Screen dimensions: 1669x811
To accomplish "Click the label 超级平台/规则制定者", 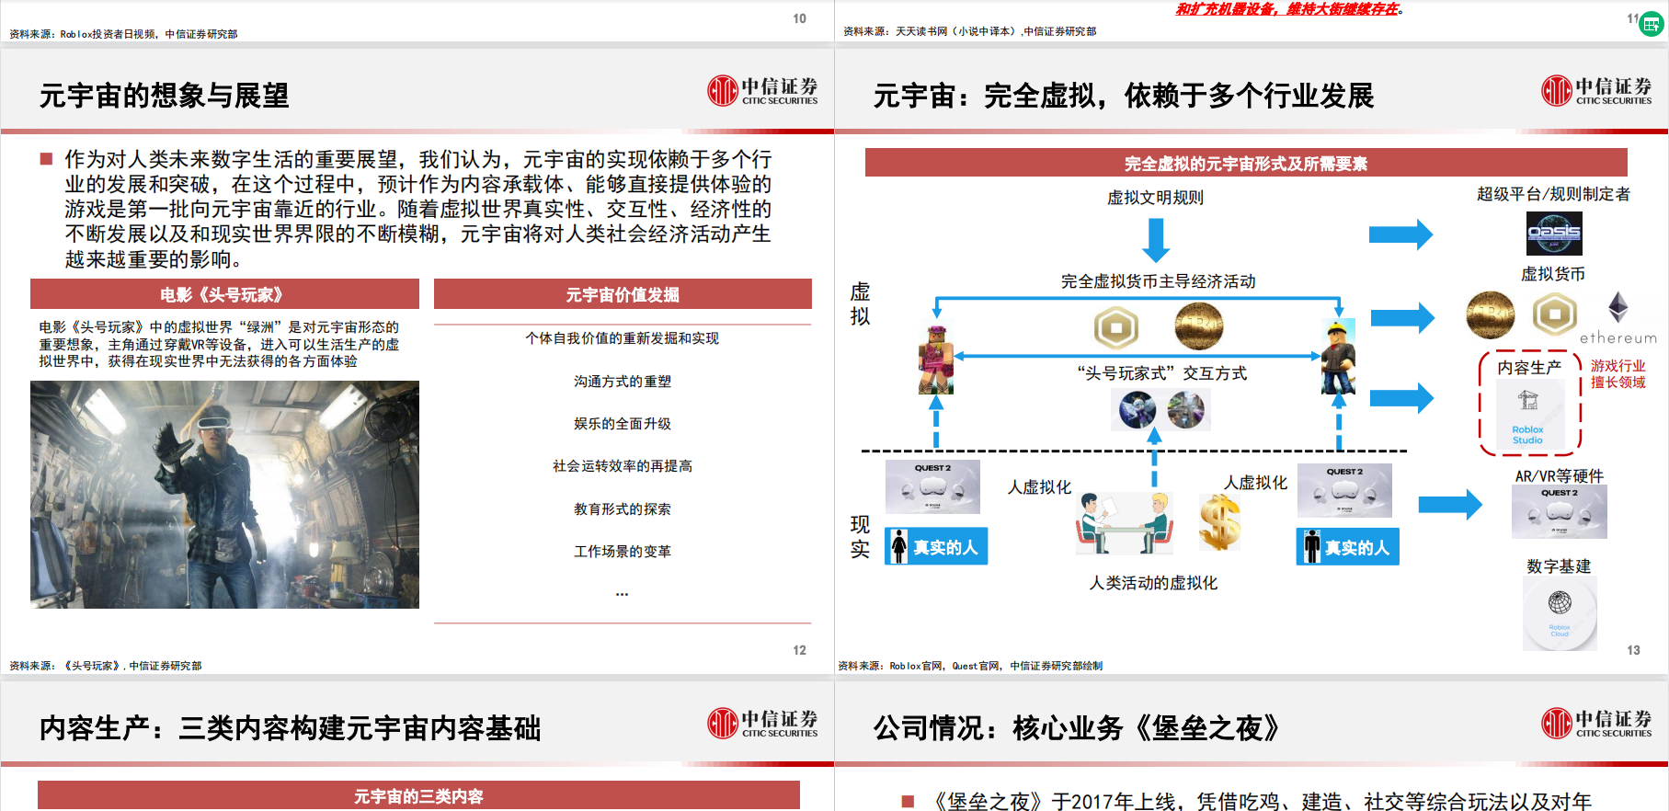I will click(x=1553, y=194).
